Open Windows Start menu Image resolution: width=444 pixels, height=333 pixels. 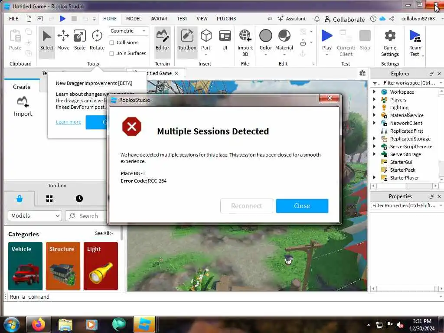pos(11,324)
